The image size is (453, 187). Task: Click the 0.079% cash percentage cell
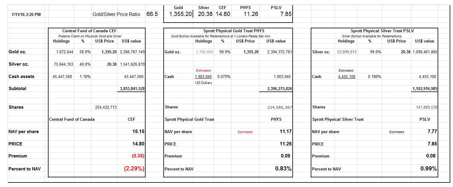point(224,76)
